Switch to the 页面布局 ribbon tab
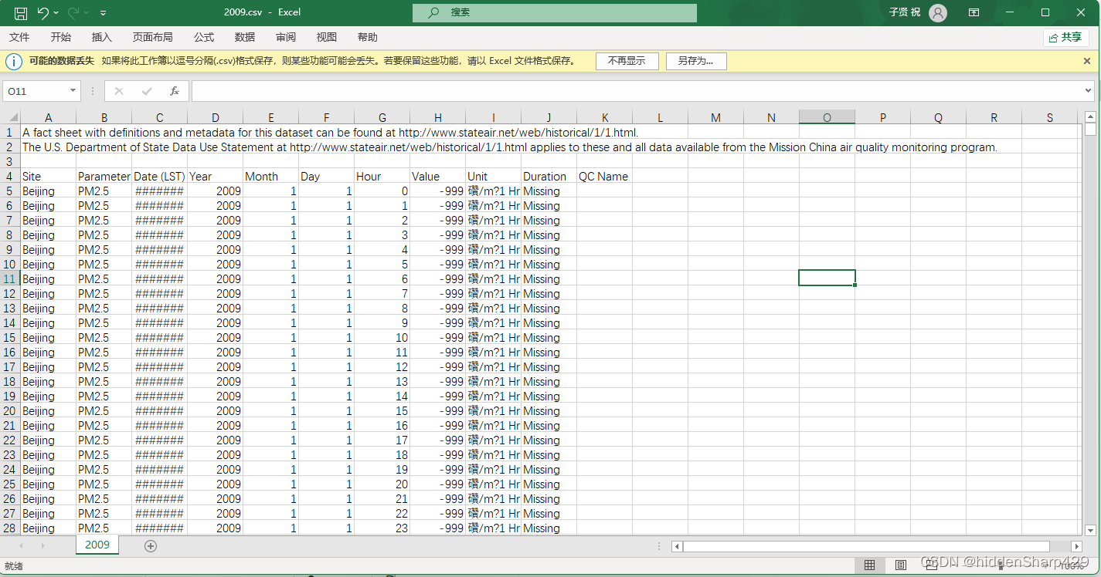This screenshot has height=577, width=1101. 153,37
